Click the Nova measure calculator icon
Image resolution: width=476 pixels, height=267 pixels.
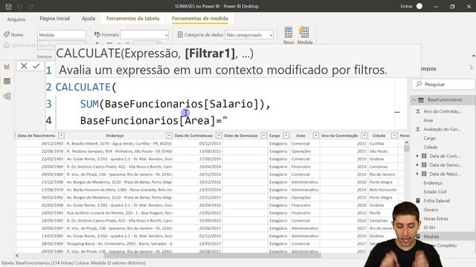coord(289,32)
